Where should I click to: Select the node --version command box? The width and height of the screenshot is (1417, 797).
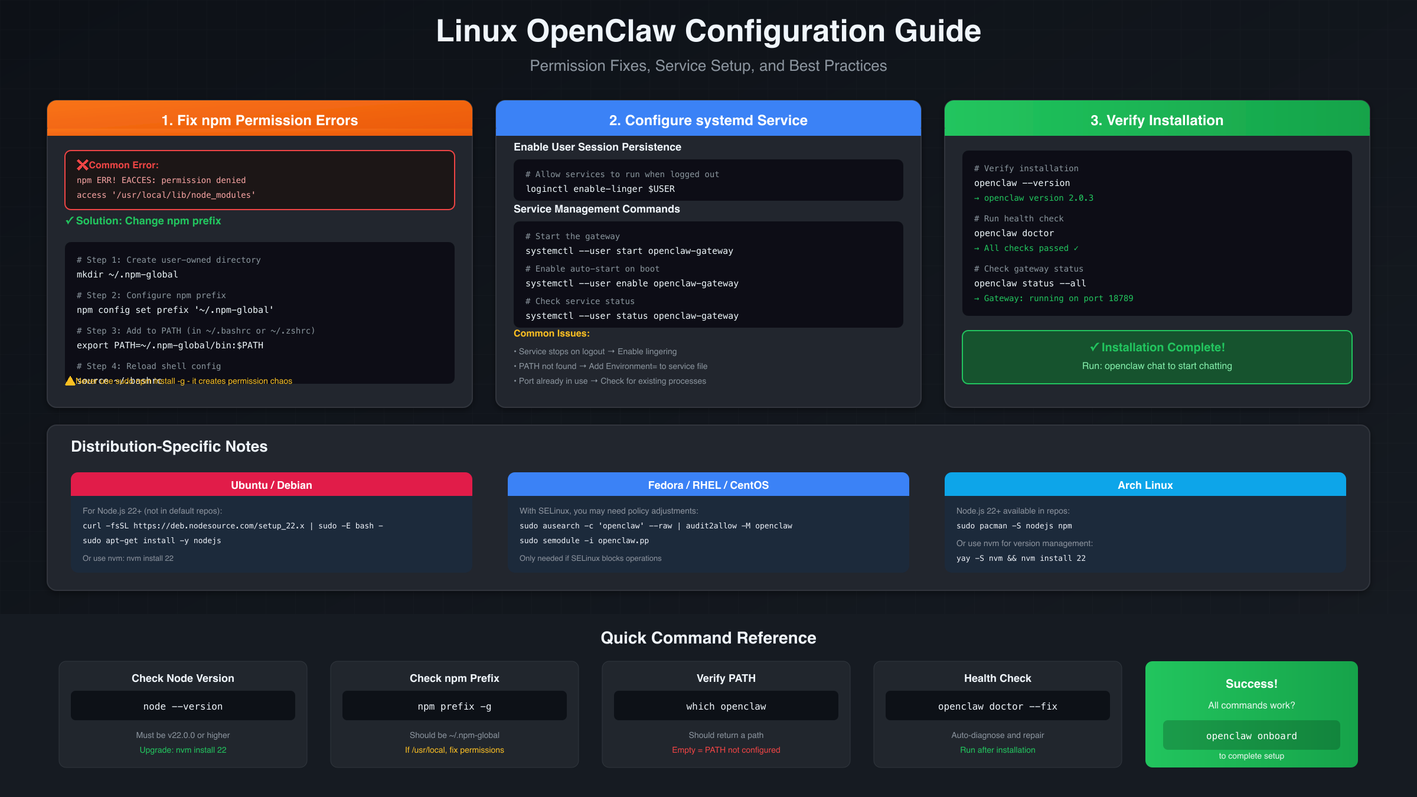182,705
